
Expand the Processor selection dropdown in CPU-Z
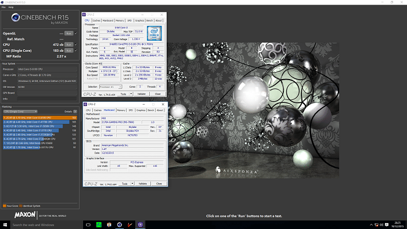(x=110, y=87)
